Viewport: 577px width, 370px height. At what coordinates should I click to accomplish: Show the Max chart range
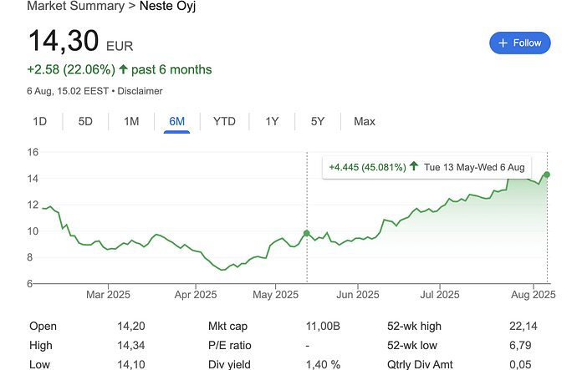pyautogui.click(x=365, y=121)
